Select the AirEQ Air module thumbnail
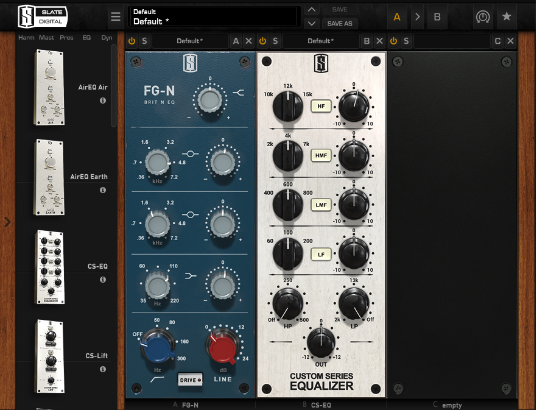Viewport: 537px width, 410px height. tap(49, 88)
